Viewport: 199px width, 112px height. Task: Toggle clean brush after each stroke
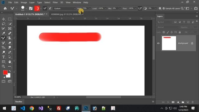pyautogui.click(x=50, y=8)
